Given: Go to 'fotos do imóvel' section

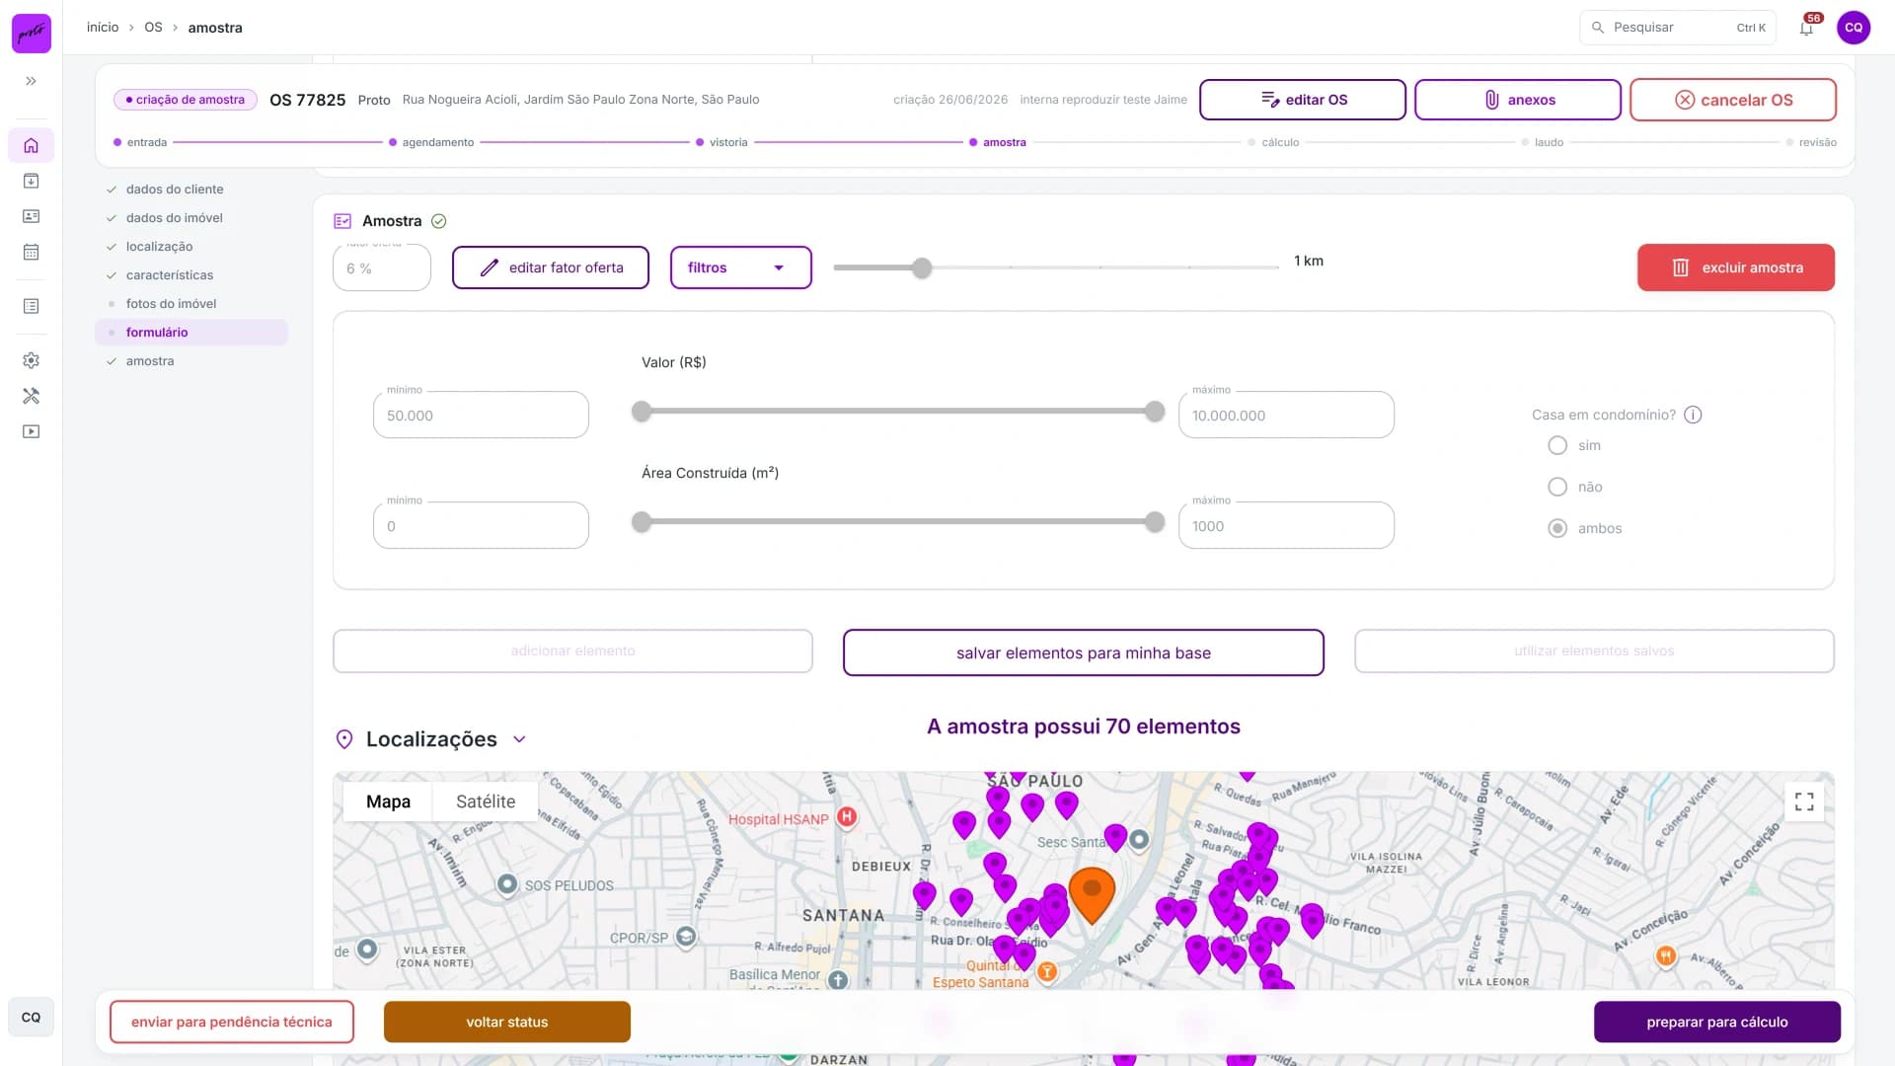Looking at the screenshot, I should pyautogui.click(x=171, y=304).
